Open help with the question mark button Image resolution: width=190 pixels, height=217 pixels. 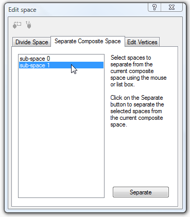coord(154,8)
